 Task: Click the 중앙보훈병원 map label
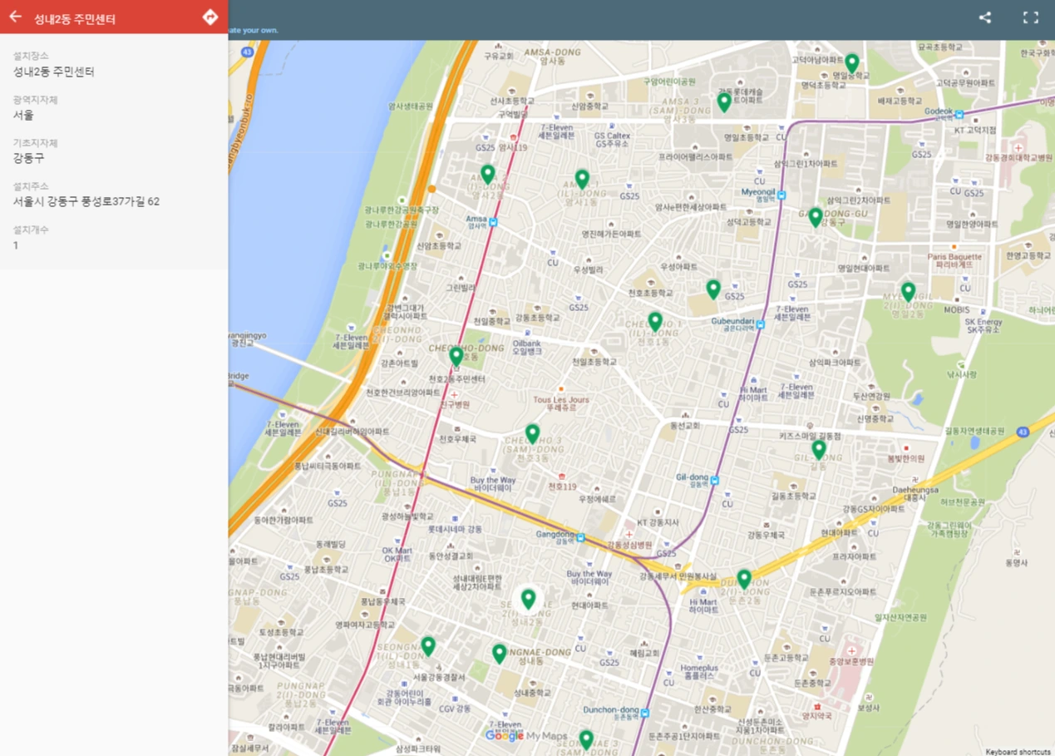pyautogui.click(x=851, y=662)
